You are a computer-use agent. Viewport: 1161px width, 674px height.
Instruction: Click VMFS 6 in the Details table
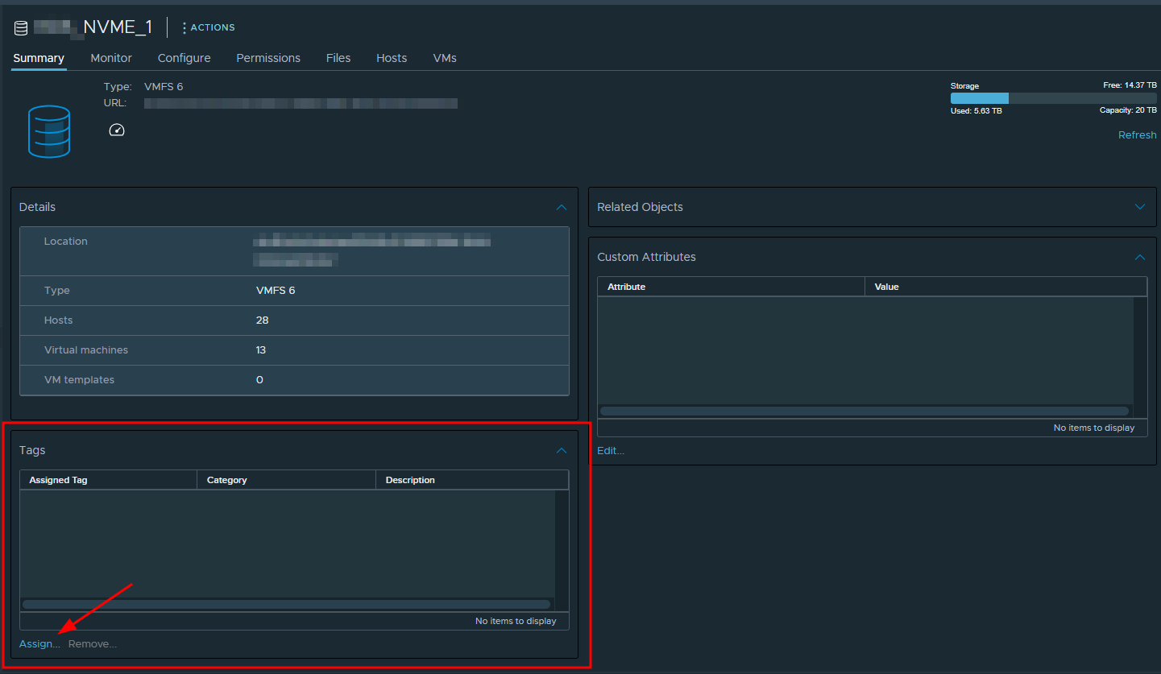(276, 291)
